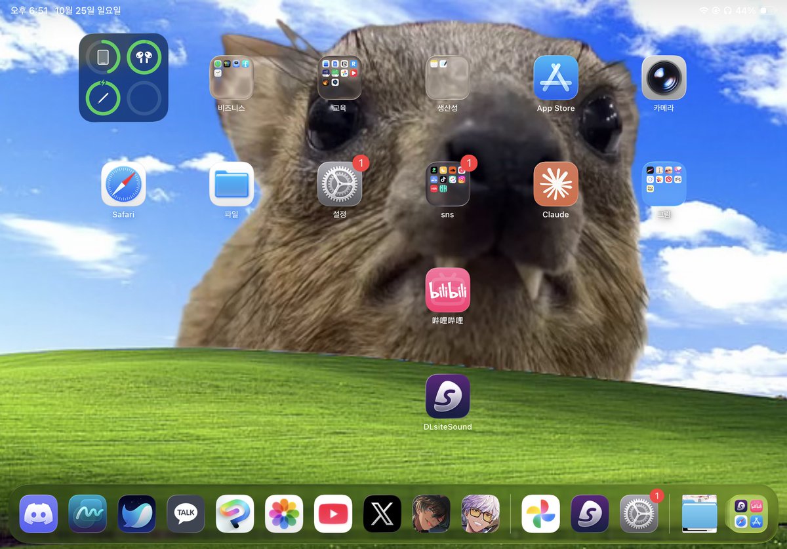
Task: Open the Settings gear in the dock
Action: click(639, 514)
